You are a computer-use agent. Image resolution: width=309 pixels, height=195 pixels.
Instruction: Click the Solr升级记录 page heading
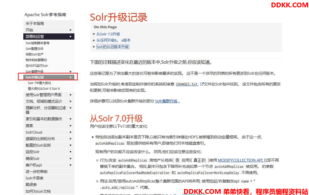click(x=119, y=17)
